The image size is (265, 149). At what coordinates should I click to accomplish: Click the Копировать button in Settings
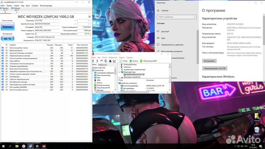209,61
